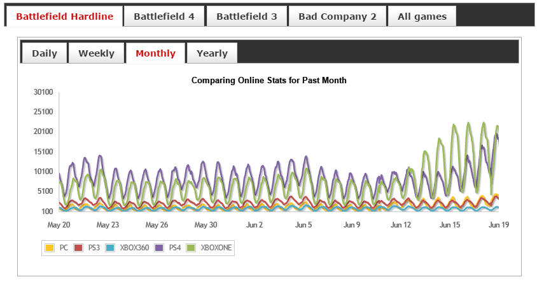The width and height of the screenshot is (537, 284).
Task: Toggle the PC series legend label
Action: [x=64, y=248]
